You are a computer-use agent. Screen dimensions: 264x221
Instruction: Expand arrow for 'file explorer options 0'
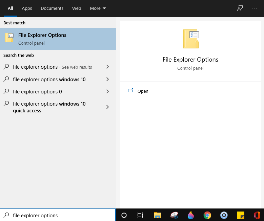pyautogui.click(x=107, y=91)
